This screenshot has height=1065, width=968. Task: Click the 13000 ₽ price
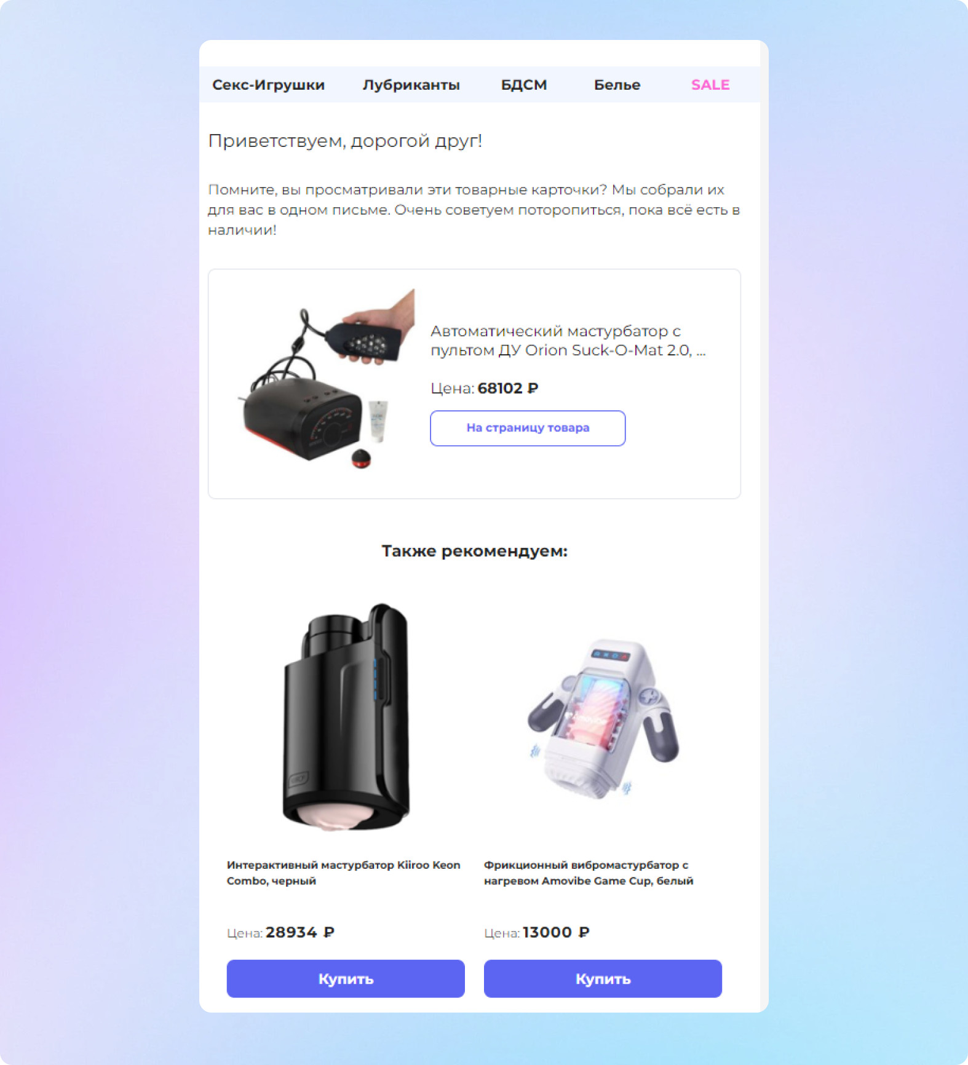pyautogui.click(x=556, y=932)
